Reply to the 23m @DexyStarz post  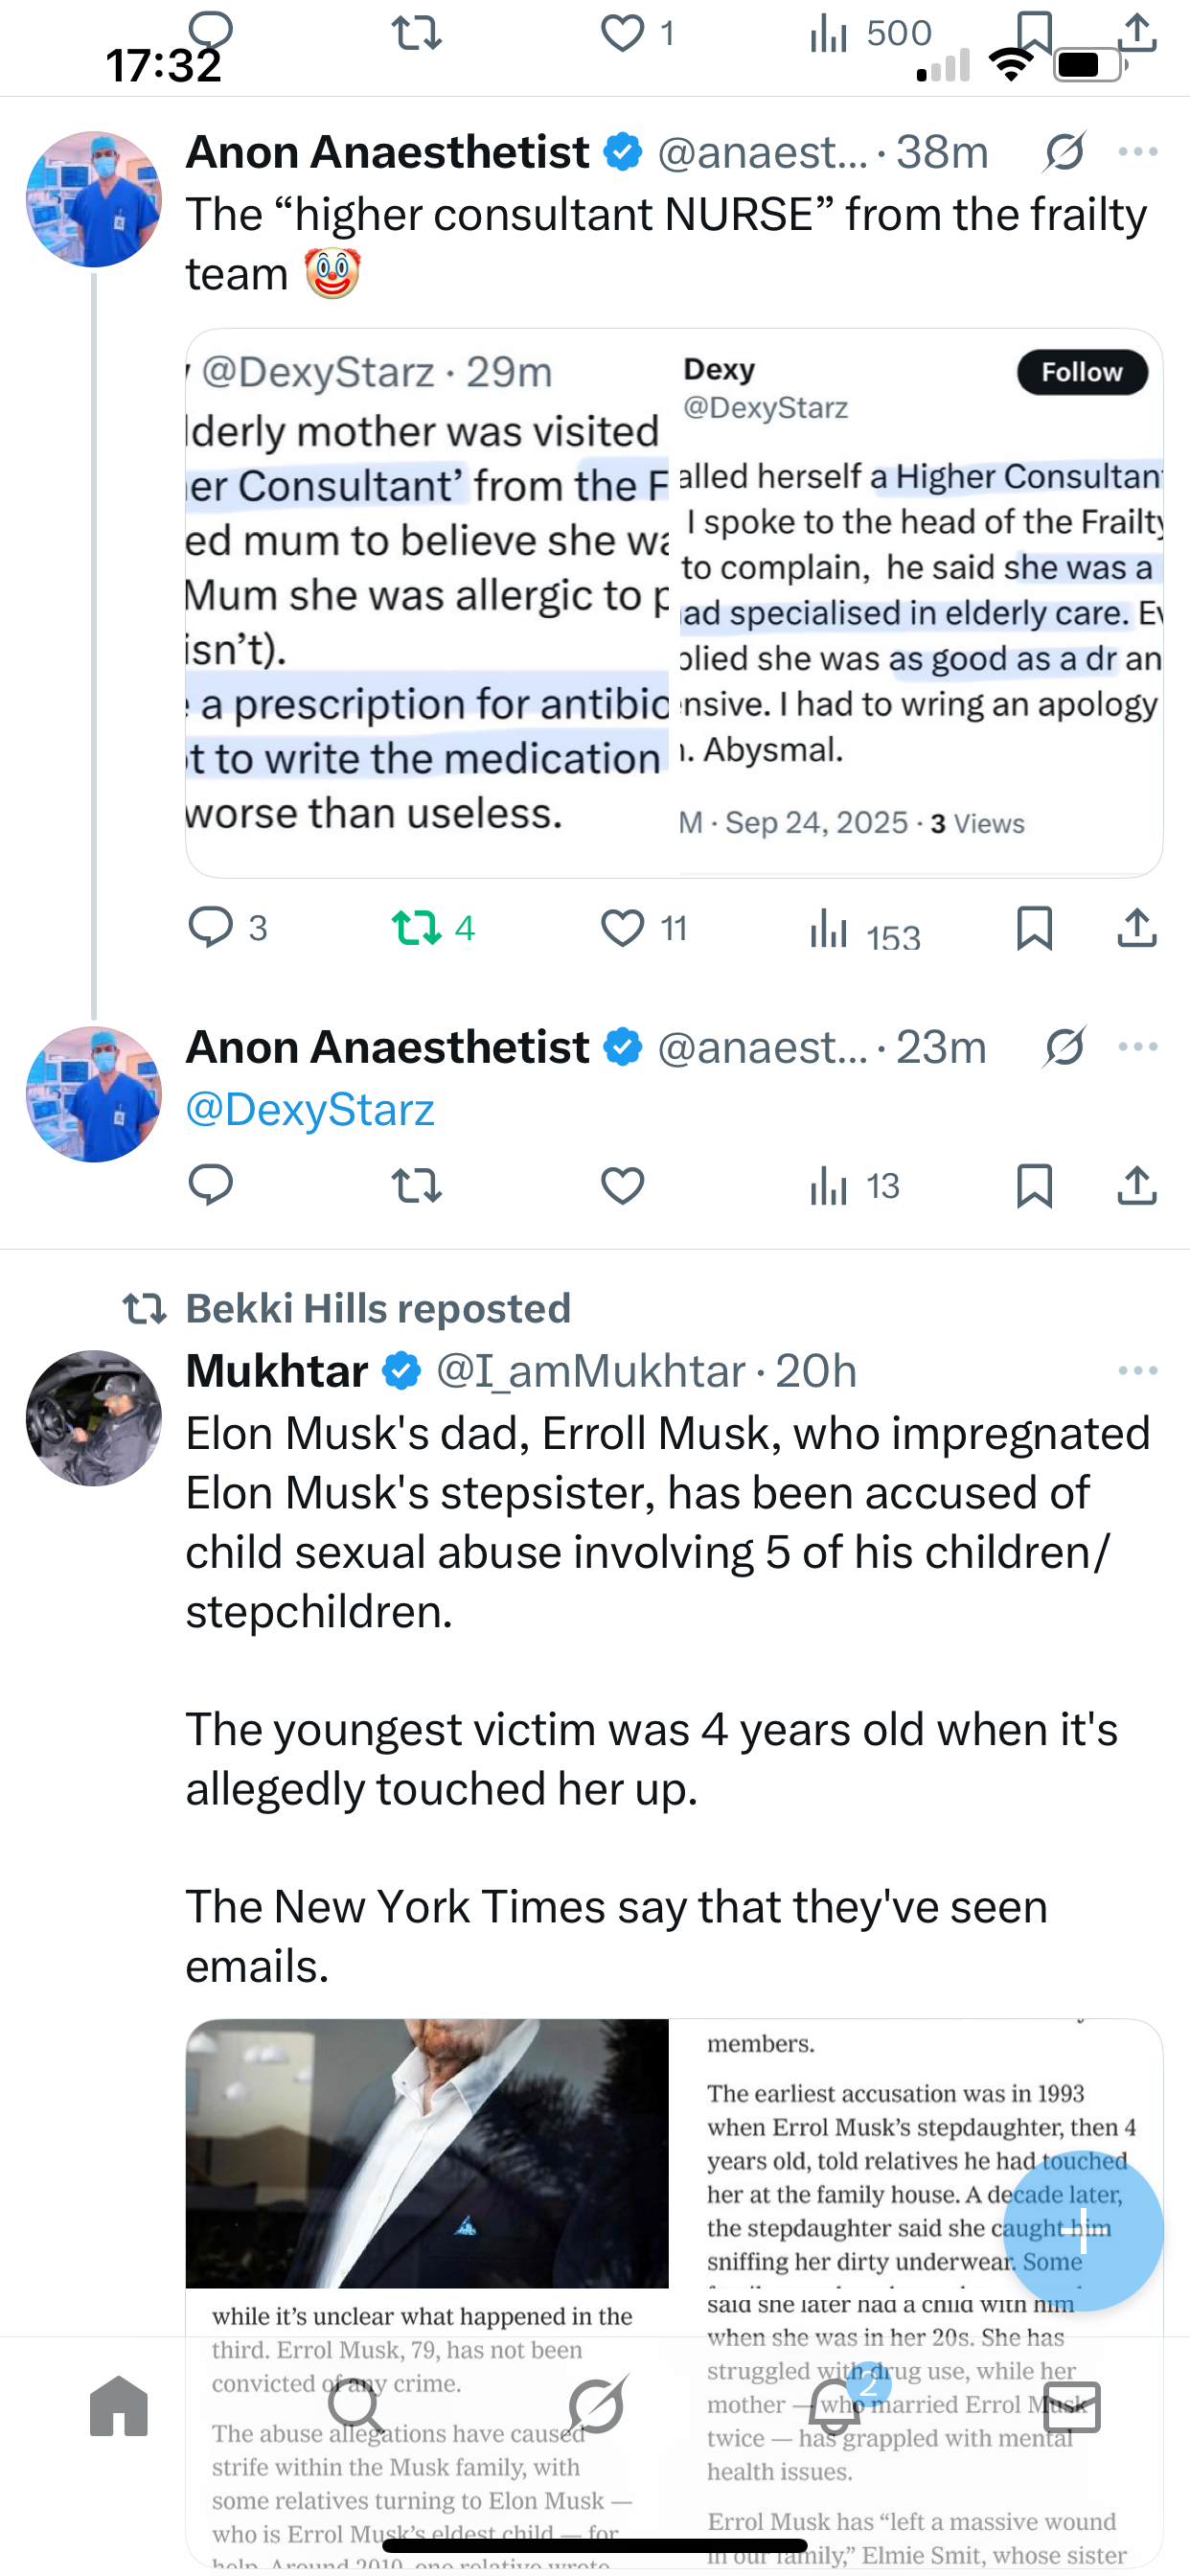(211, 1185)
